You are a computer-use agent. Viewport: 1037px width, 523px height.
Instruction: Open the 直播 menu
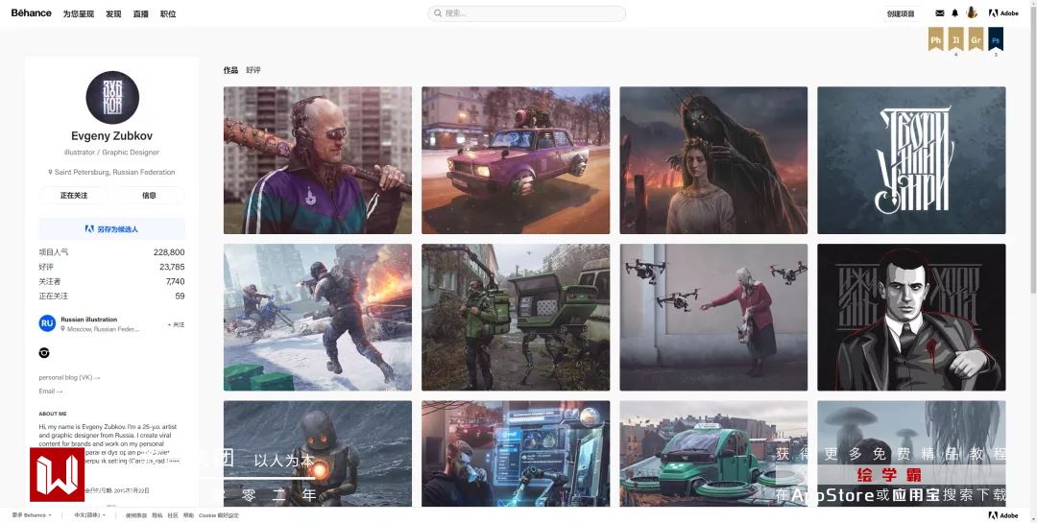[141, 13]
